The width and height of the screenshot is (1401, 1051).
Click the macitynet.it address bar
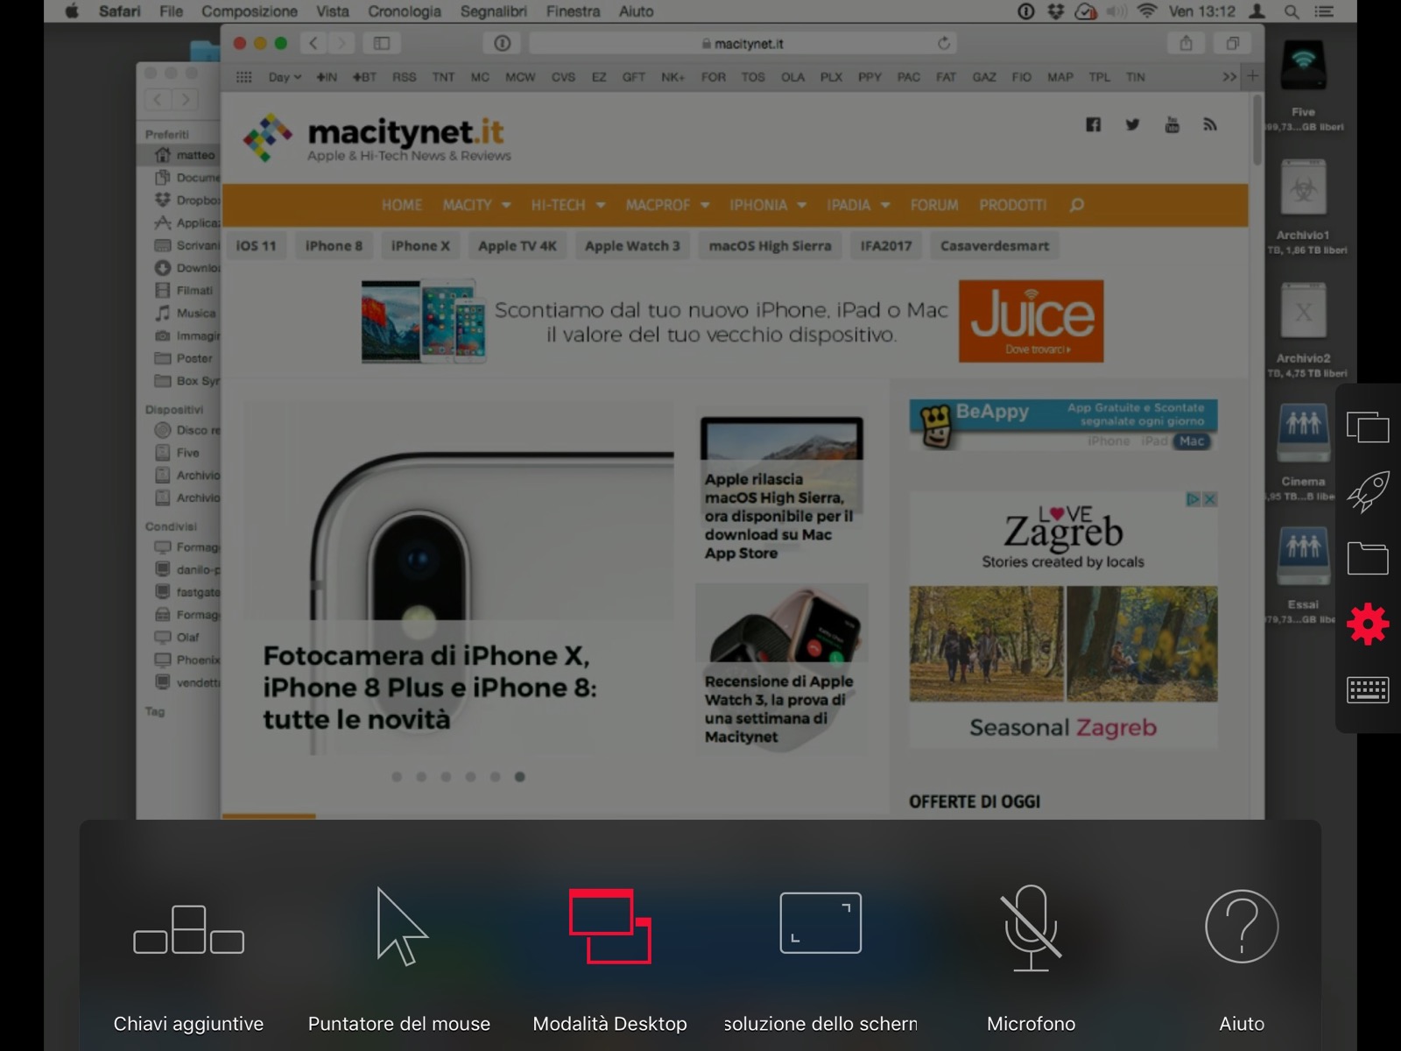click(x=743, y=43)
